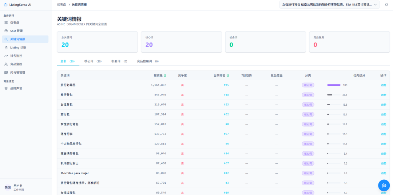Click the 竞品独用 summary card
393x195 pixels.
tap(349, 42)
